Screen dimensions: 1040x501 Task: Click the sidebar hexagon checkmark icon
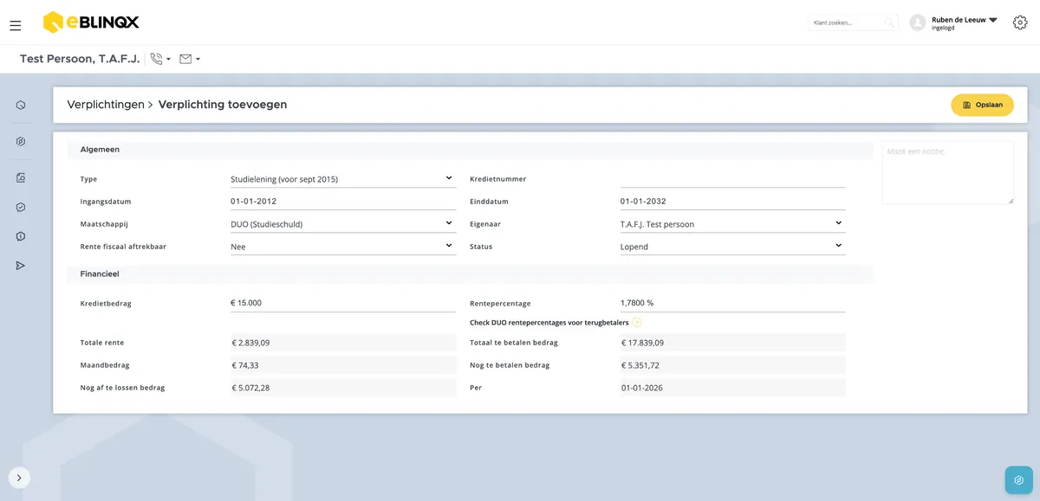tap(21, 208)
